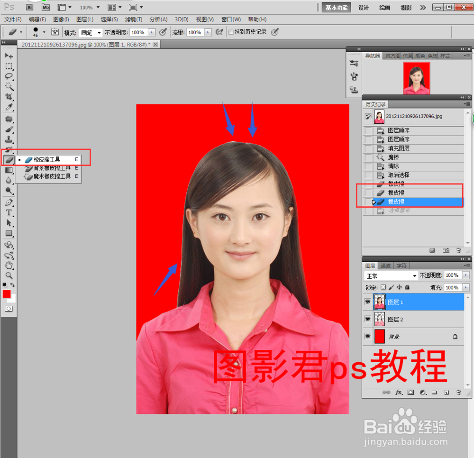
Task: Select the Rectangle shape tool
Action: pyautogui.click(x=9, y=233)
